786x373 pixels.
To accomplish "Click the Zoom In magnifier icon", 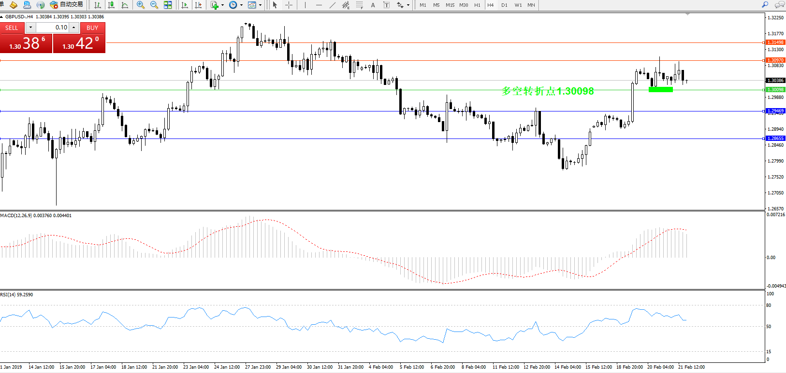I will (x=141, y=5).
